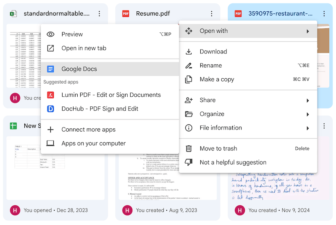Click the thumbs-down suggestion icon

click(189, 162)
